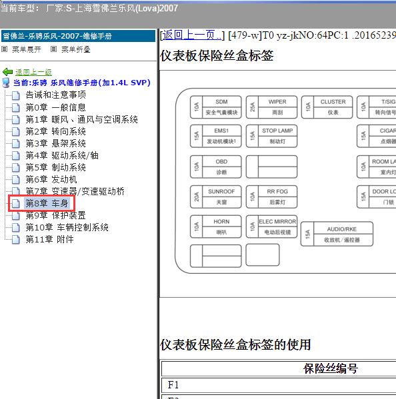
Task: Click the 菜单展开 expand-all icon
Action: pyautogui.click(x=4, y=49)
